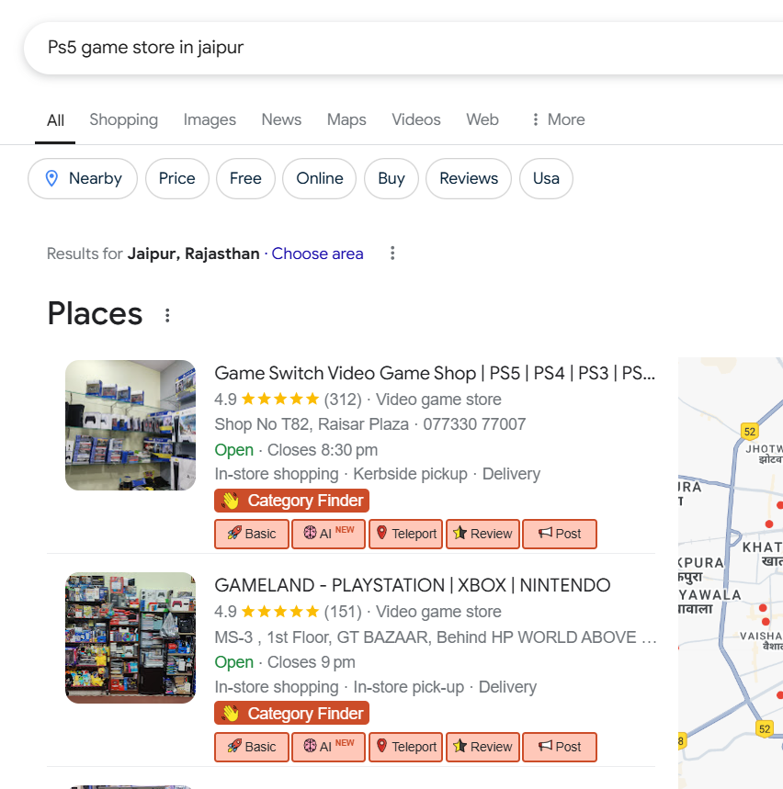783x789 pixels.
Task: Switch to the Shopping tab
Action: [x=123, y=119]
